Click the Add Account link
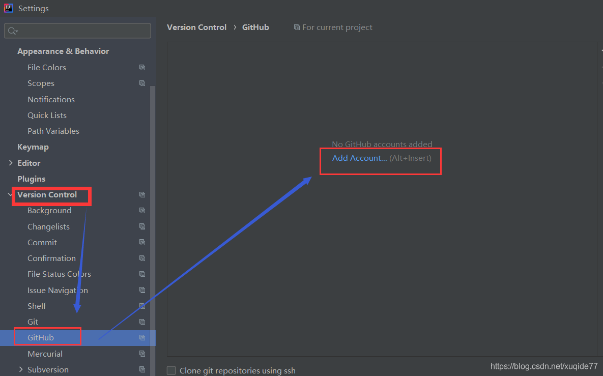The height and width of the screenshot is (376, 603). (360, 158)
